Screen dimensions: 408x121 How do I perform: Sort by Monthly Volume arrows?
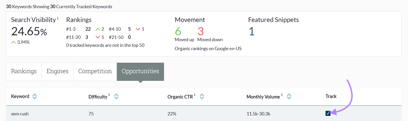[x=289, y=96]
